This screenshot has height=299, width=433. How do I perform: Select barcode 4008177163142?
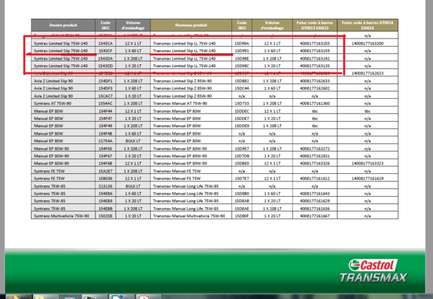tap(315, 59)
